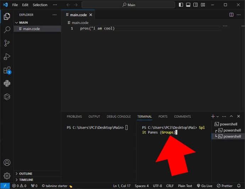The width and height of the screenshot is (245, 189).
Task: Open the remote window button in status bar
Action: coord(5,186)
